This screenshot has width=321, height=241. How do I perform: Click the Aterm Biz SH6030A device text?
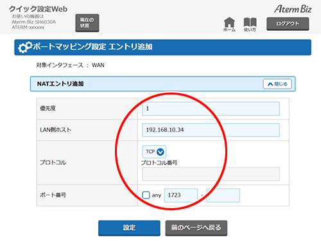(34, 22)
